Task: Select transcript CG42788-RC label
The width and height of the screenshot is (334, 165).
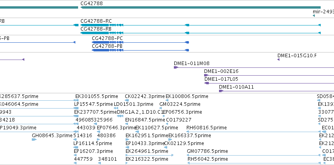Action: (x=96, y=21)
